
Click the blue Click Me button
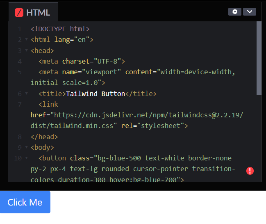click(x=25, y=202)
